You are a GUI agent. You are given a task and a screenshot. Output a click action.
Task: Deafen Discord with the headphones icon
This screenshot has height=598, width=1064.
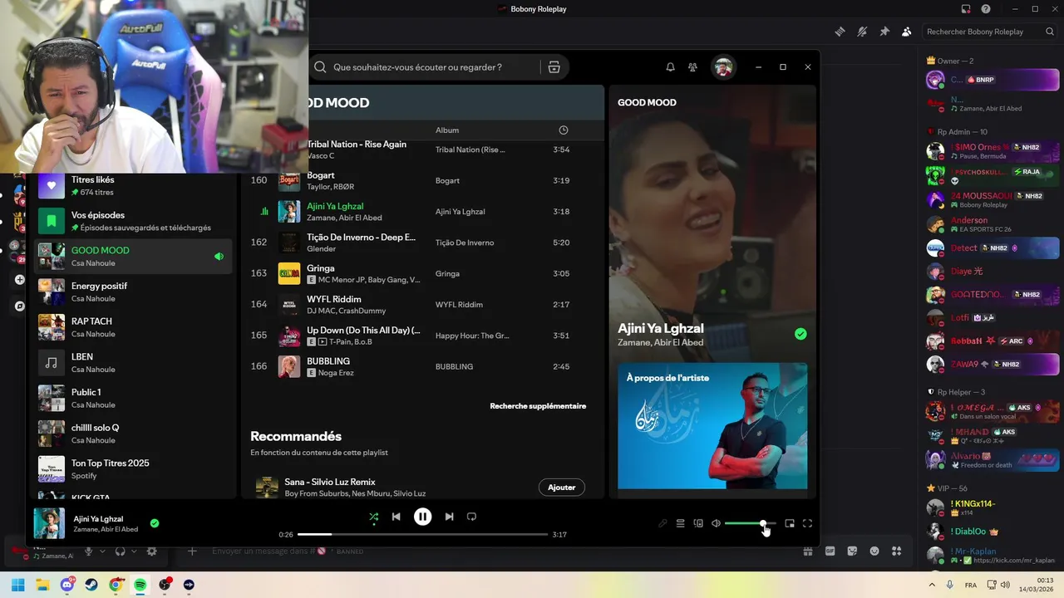tap(120, 551)
